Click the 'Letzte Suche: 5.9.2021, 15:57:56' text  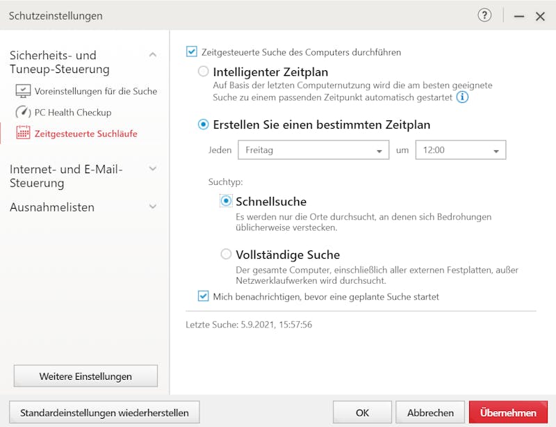point(249,324)
